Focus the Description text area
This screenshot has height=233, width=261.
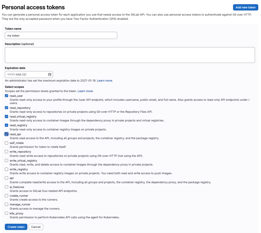pos(130,55)
